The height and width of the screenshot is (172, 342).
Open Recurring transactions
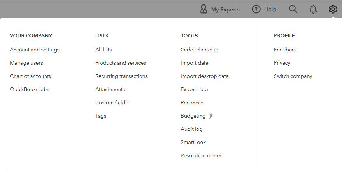pos(121,76)
